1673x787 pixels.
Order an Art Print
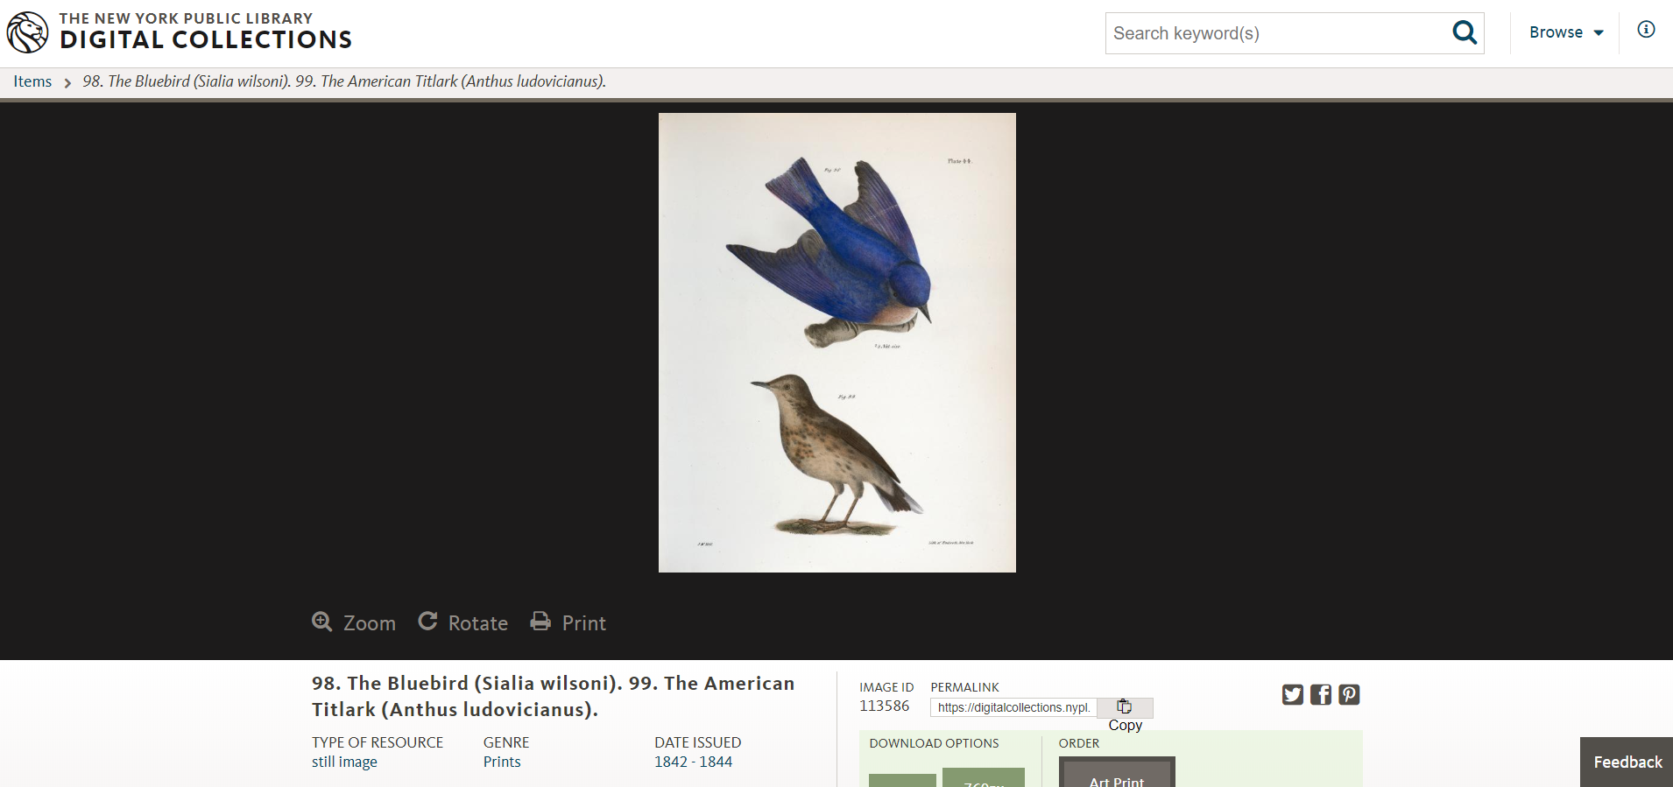click(1117, 773)
